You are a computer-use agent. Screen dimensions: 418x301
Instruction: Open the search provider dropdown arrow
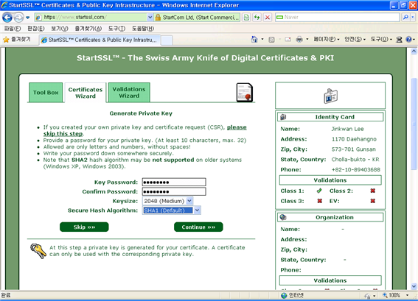coord(412,18)
